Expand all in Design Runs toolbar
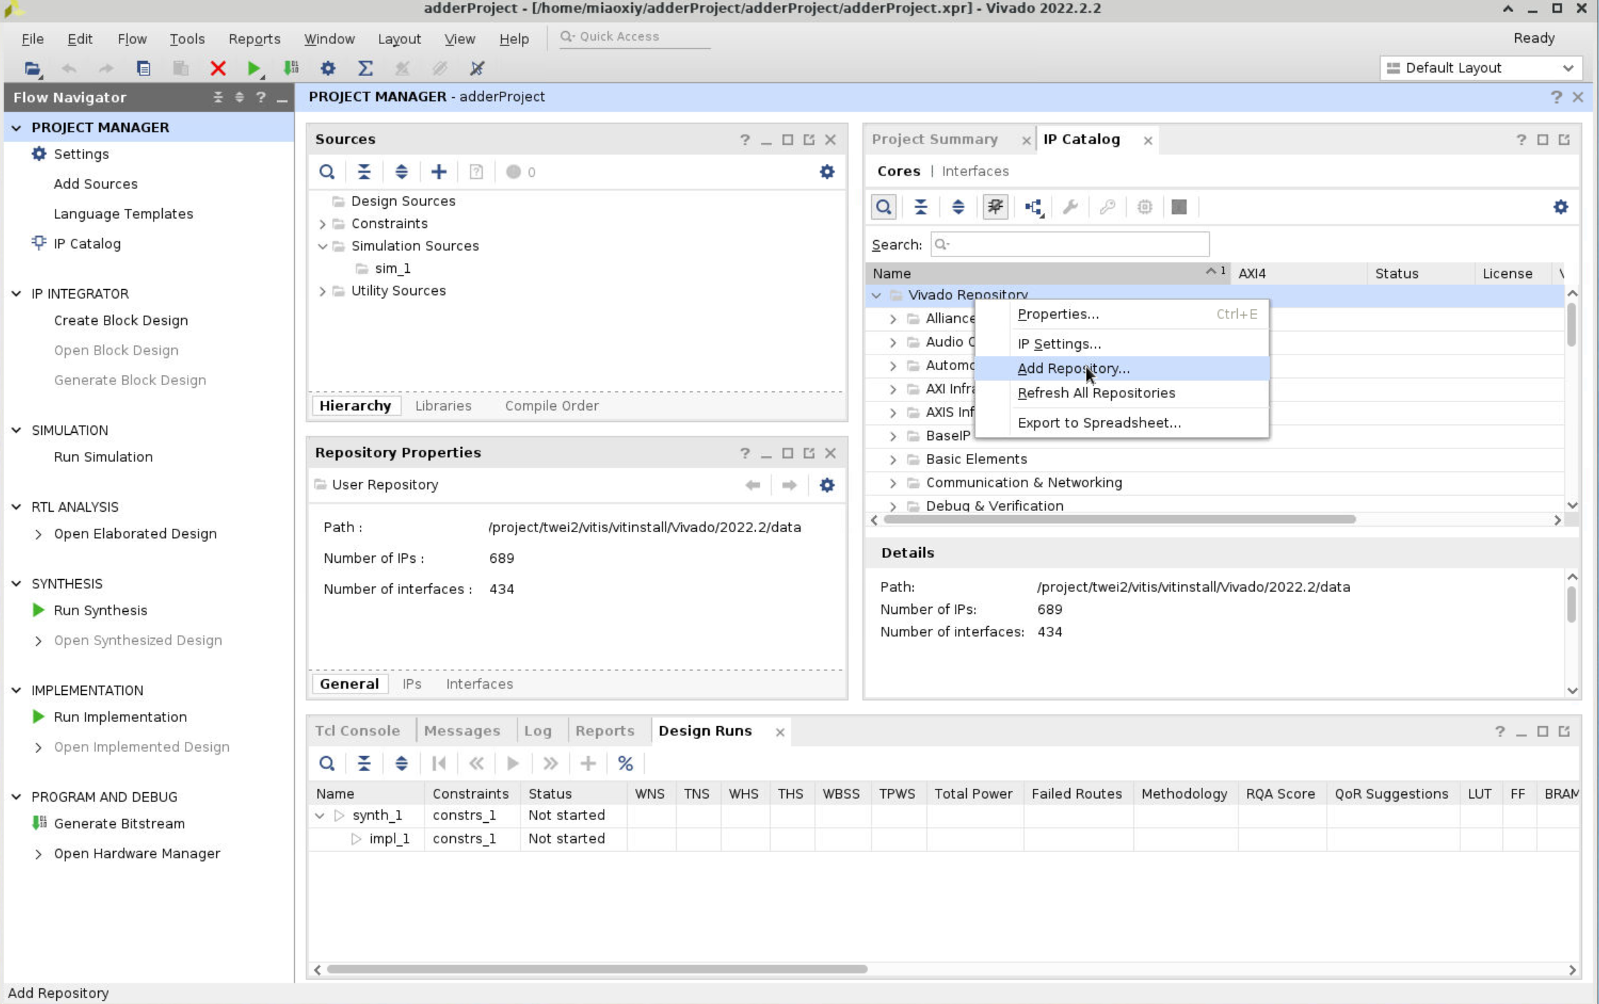 (402, 764)
